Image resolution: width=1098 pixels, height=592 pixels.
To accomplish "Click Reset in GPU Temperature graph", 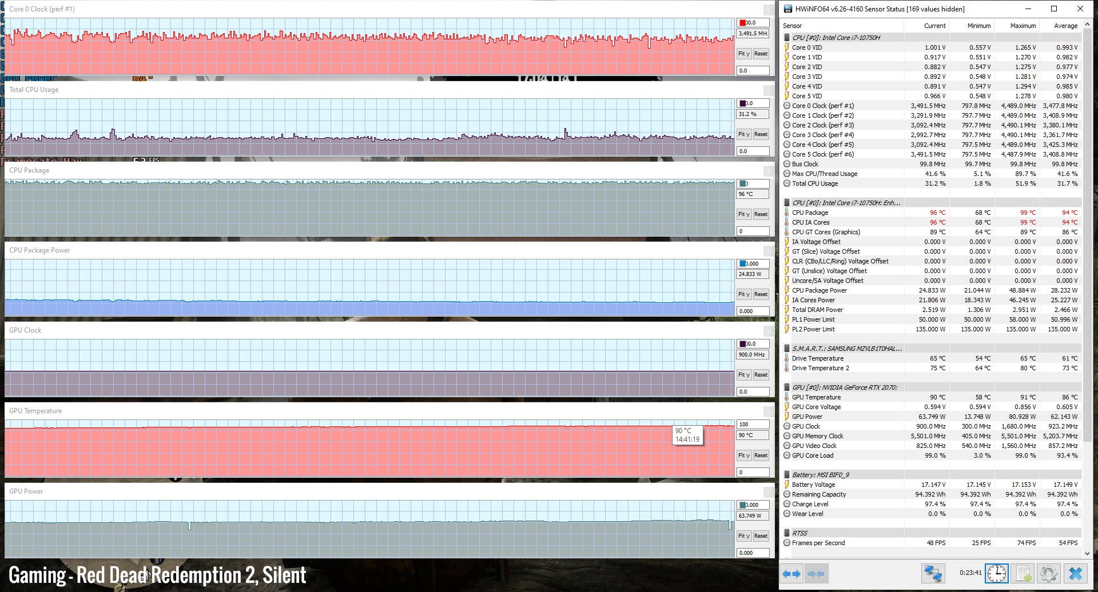I will [x=761, y=455].
